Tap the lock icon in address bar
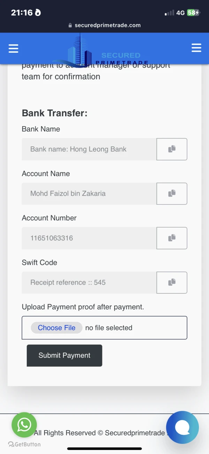Screen dimensions: 209x454 click(x=70, y=25)
